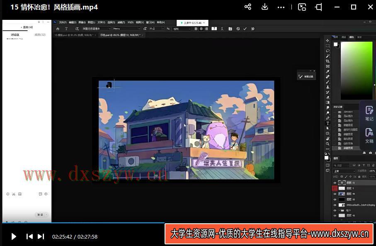This screenshot has width=376, height=246.
Task: Open the 文件 menu
Action: coord(62,22)
